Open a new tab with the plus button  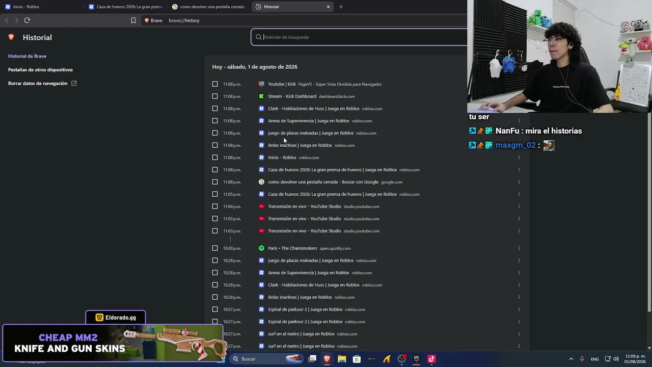[x=341, y=7]
